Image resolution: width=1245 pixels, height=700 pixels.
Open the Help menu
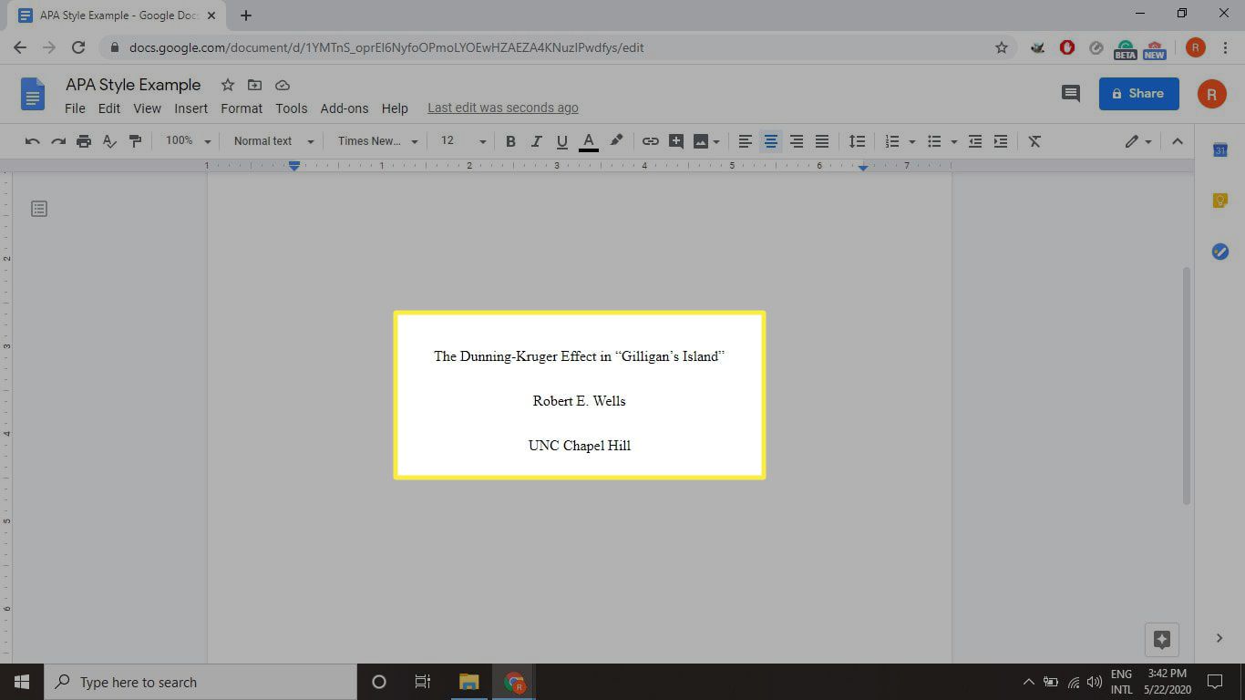(x=395, y=108)
